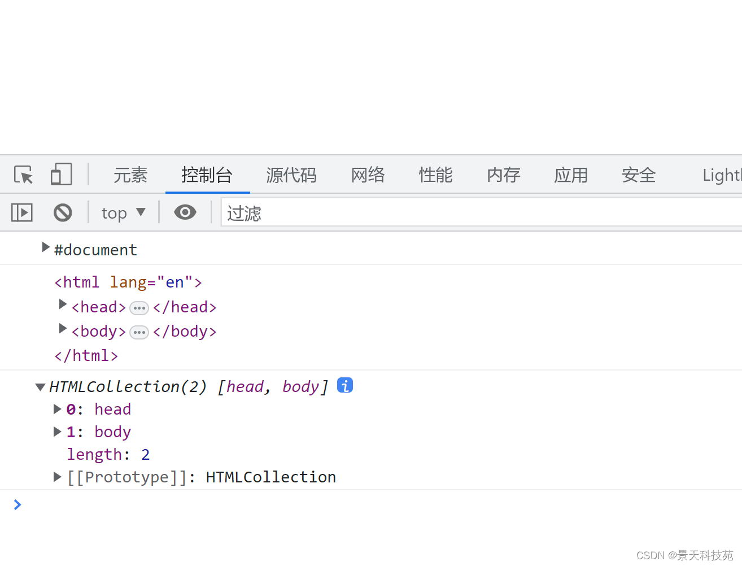Image resolution: width=742 pixels, height=566 pixels.
Task: Select the inspect element cursor icon
Action: tap(23, 174)
